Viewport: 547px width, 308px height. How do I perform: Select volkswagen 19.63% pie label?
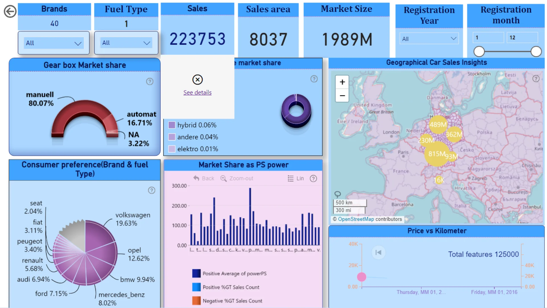point(133,219)
